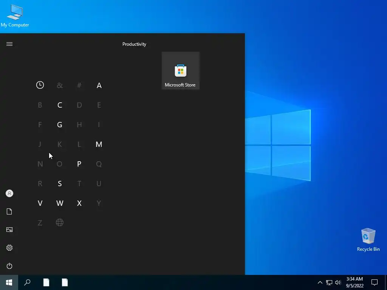Show hidden tray icons chevron
387x290 pixels.
(320, 282)
